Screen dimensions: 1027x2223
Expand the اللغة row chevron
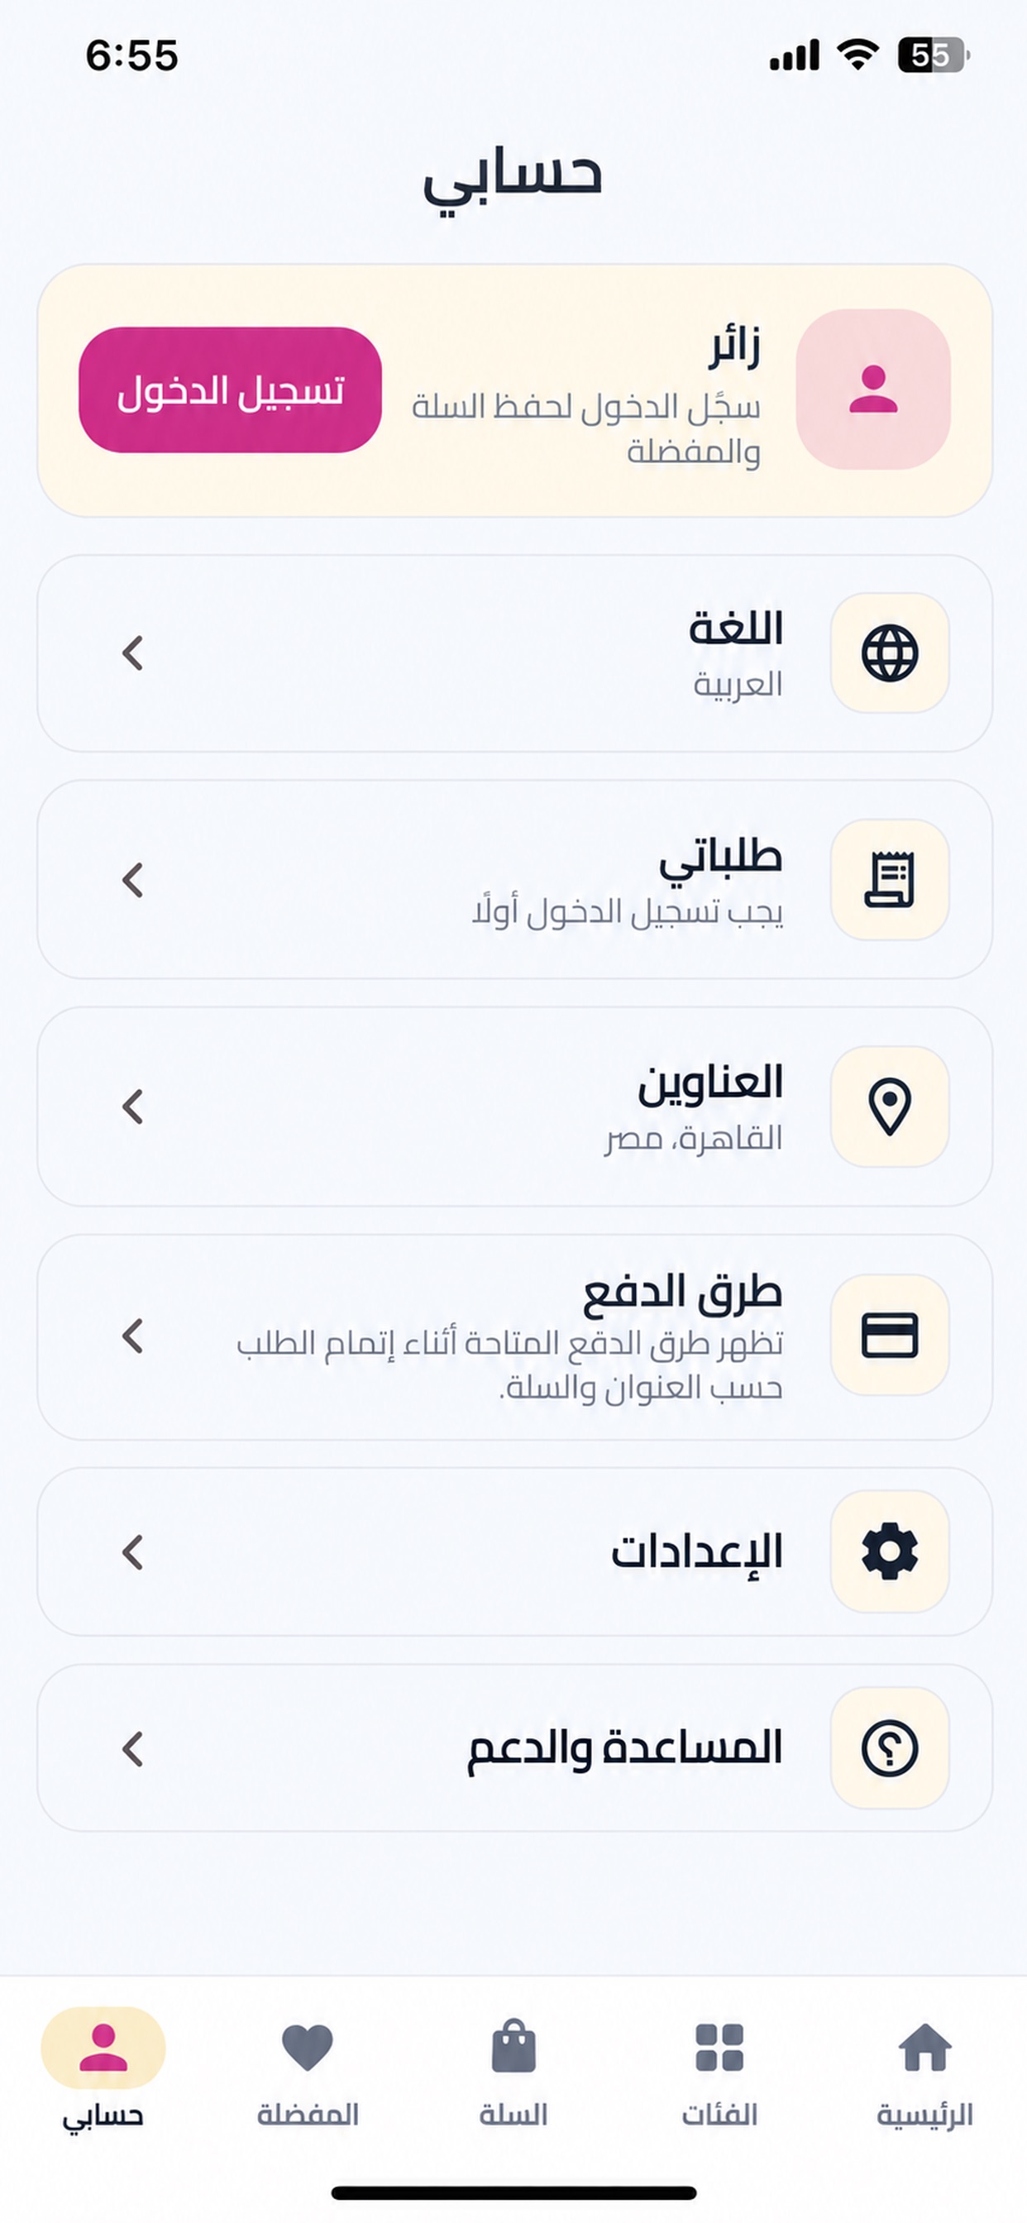point(133,653)
